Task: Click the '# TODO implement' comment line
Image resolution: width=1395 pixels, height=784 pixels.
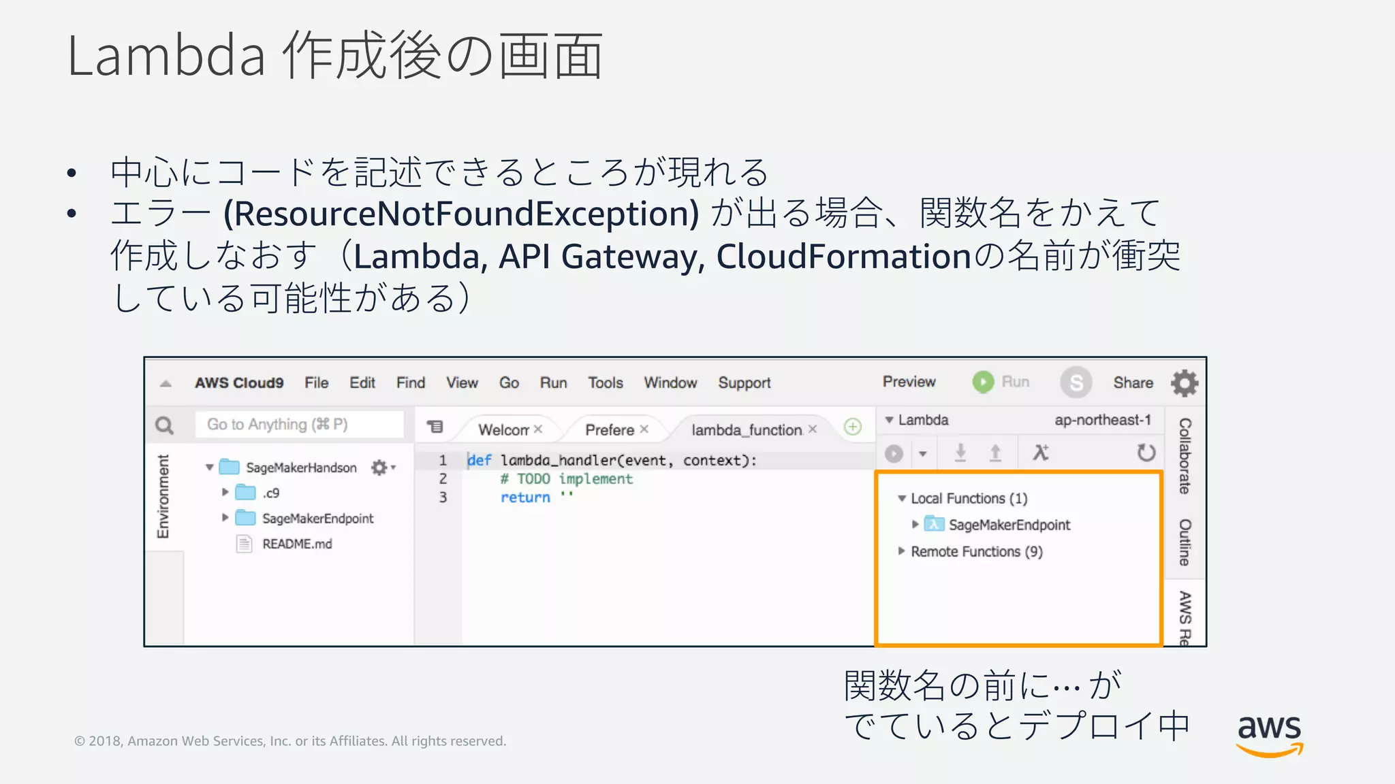Action: 566,479
